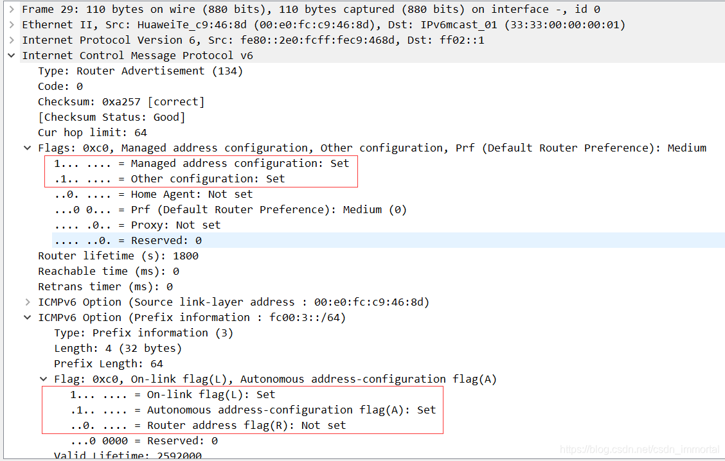
Task: Select the highlighted Reserved: 0 row
Action: click(388, 240)
